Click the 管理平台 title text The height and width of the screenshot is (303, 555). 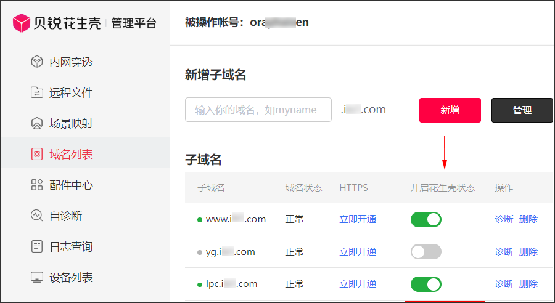134,23
